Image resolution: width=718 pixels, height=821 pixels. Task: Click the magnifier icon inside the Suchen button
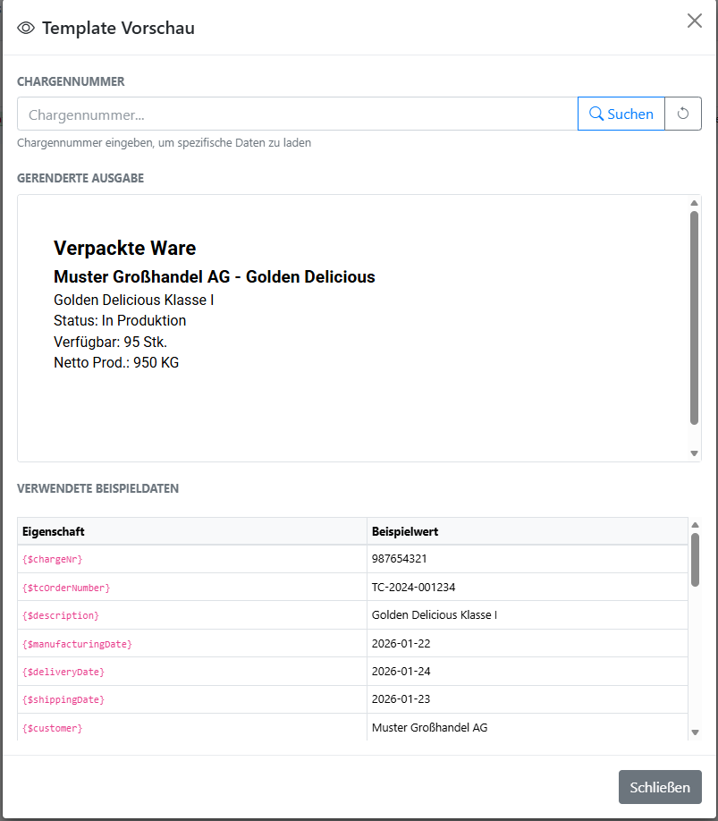click(597, 114)
